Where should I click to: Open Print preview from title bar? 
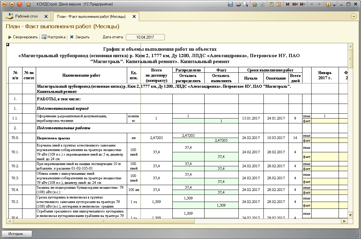click(246, 4)
